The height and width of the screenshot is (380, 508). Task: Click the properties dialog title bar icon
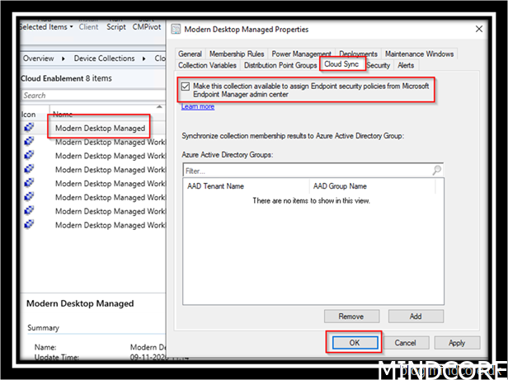pyautogui.click(x=175, y=30)
